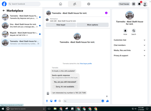Open File Explorer from taskbar
Screen dimensions: 151x111
point(55,109)
